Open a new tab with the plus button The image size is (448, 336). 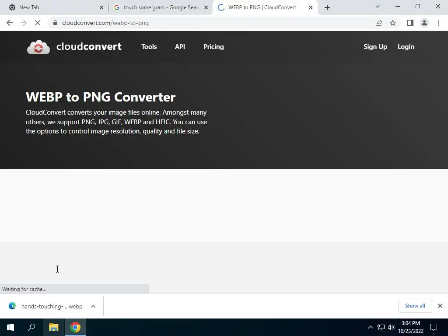[327, 7]
